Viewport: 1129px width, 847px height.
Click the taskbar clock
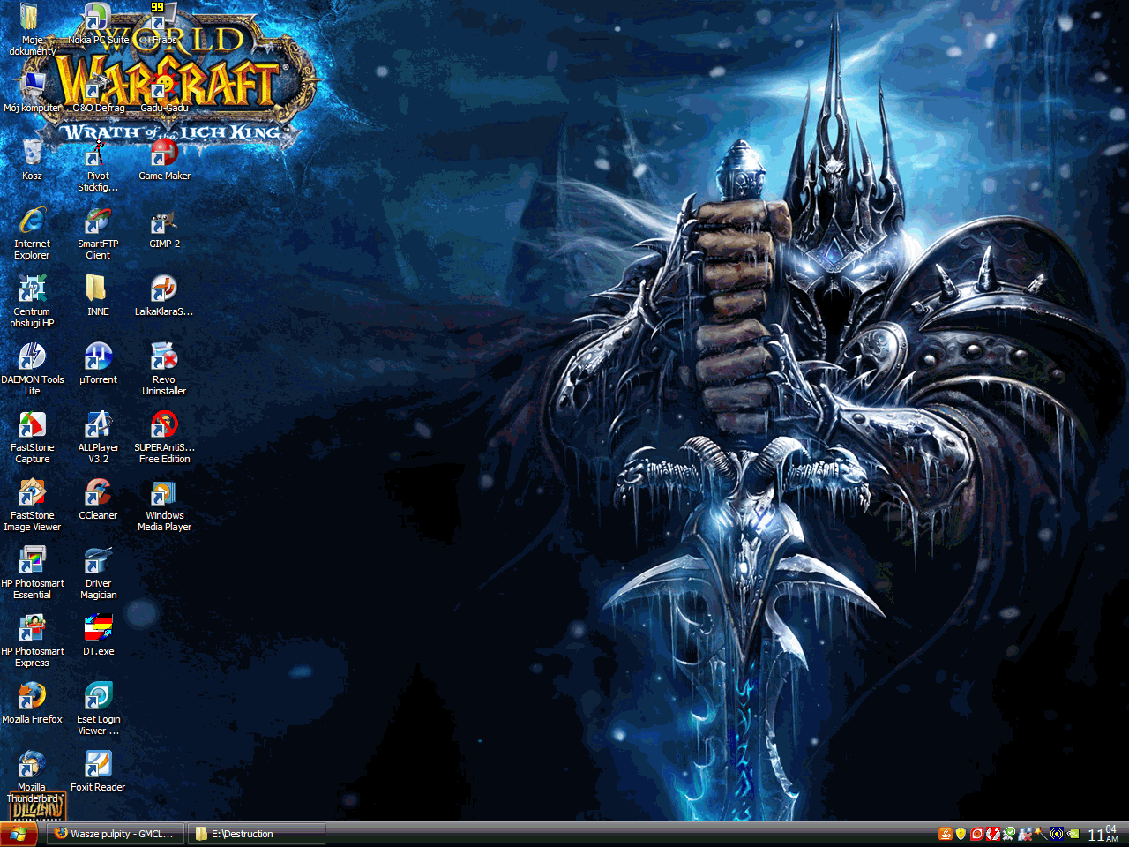[x=1103, y=834]
